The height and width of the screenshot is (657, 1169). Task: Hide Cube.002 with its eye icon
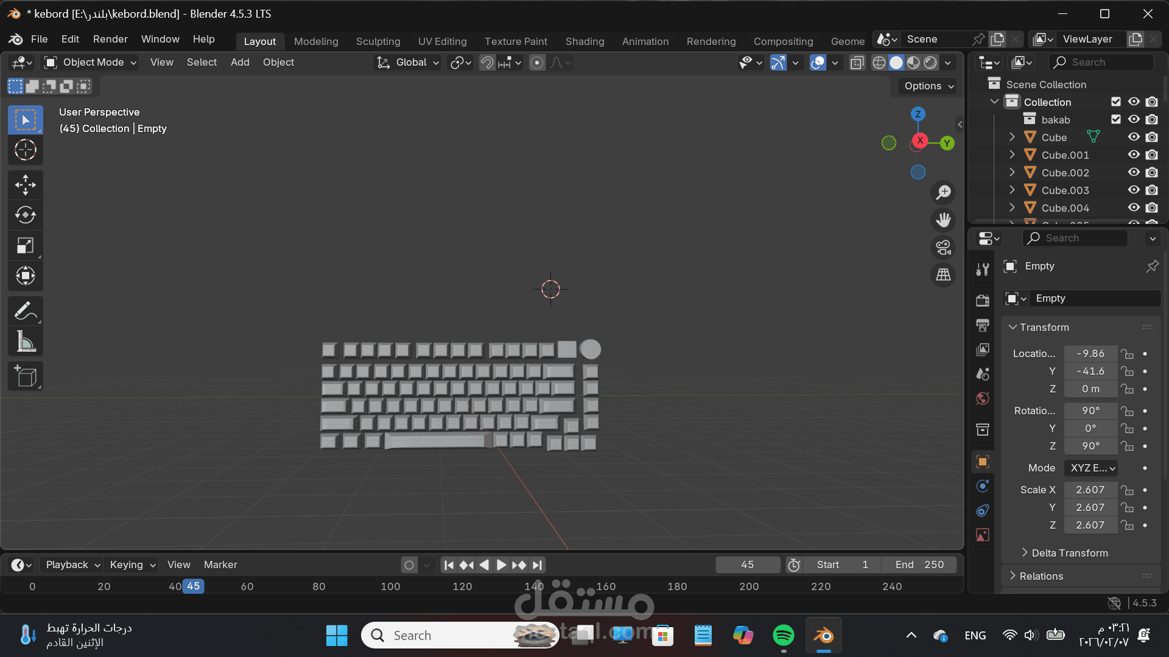pos(1133,173)
